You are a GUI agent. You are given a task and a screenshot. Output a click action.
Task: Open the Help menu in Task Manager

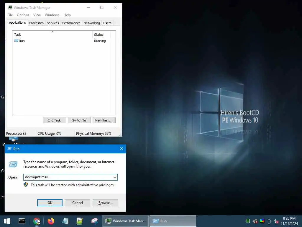67,15
